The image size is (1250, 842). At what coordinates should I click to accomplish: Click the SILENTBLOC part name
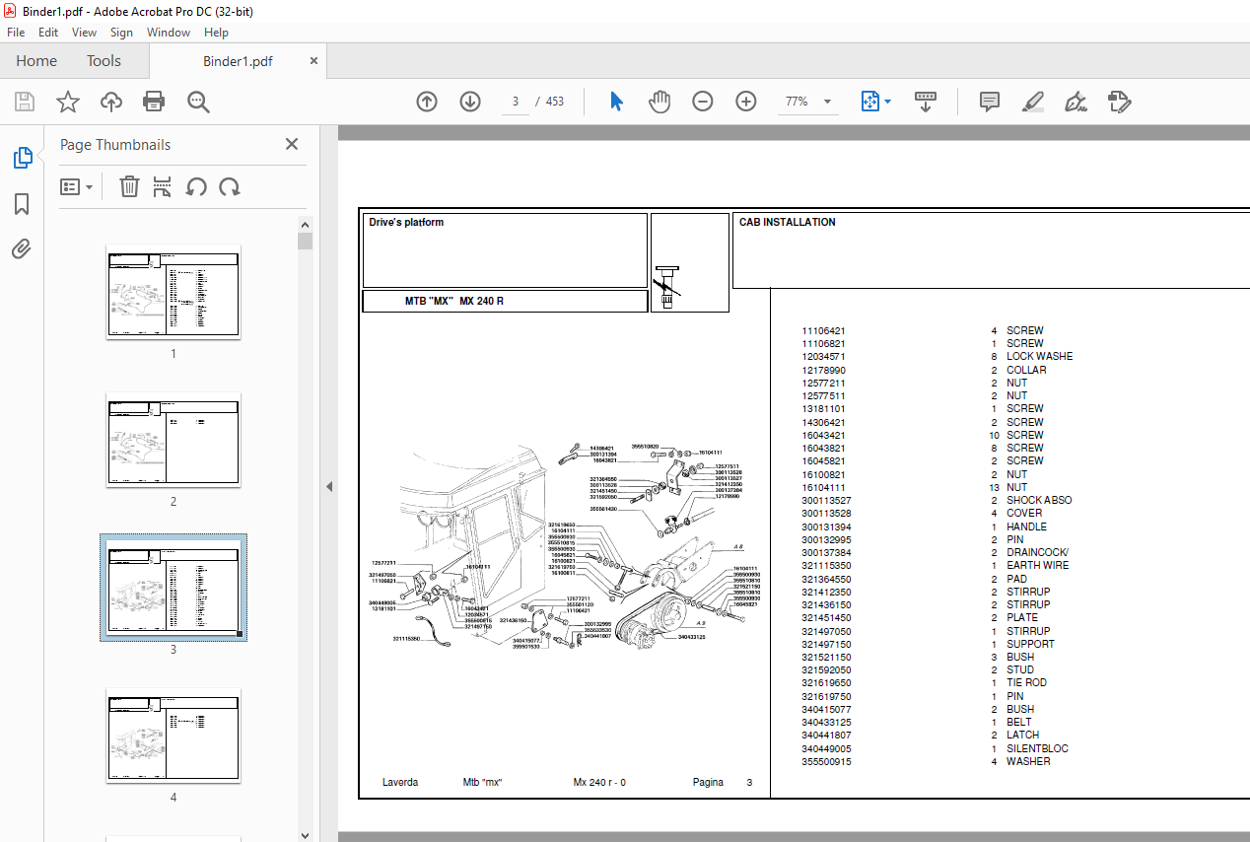[1037, 748]
